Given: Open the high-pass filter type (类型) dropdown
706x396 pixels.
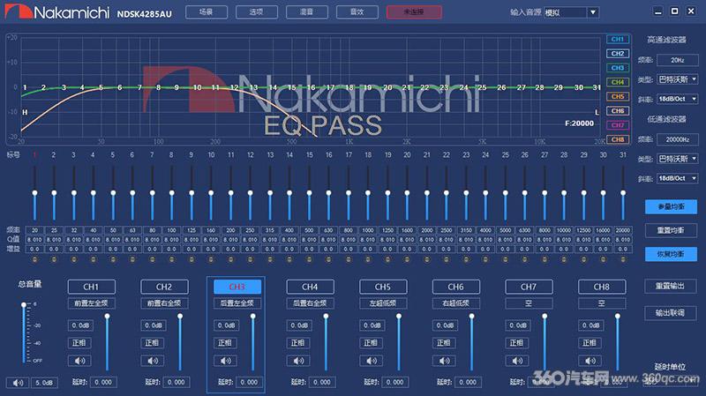Looking at the screenshot, I should 678,79.
